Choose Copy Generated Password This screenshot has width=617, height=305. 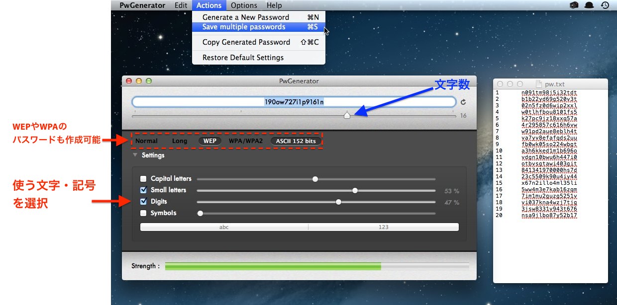pyautogui.click(x=259, y=42)
